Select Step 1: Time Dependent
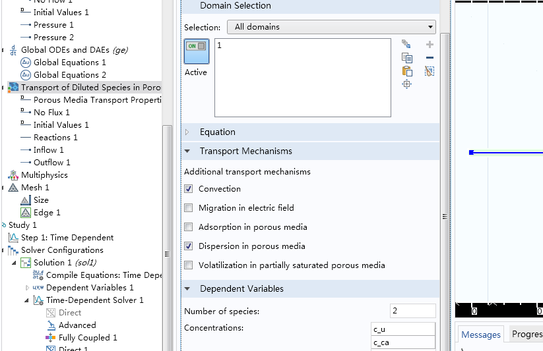The image size is (543, 351). tap(67, 238)
